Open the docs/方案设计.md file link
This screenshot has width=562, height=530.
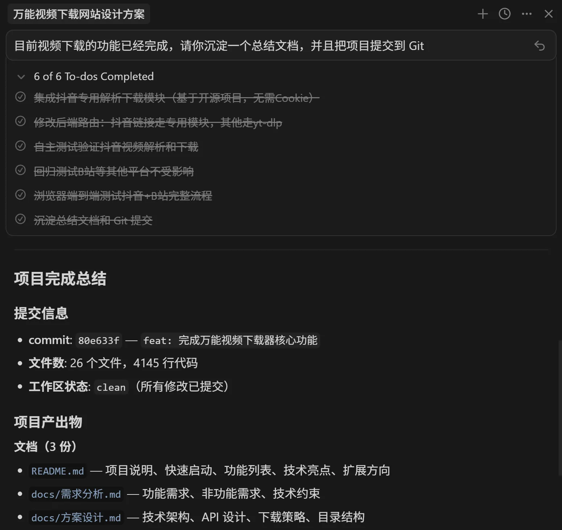click(x=76, y=518)
